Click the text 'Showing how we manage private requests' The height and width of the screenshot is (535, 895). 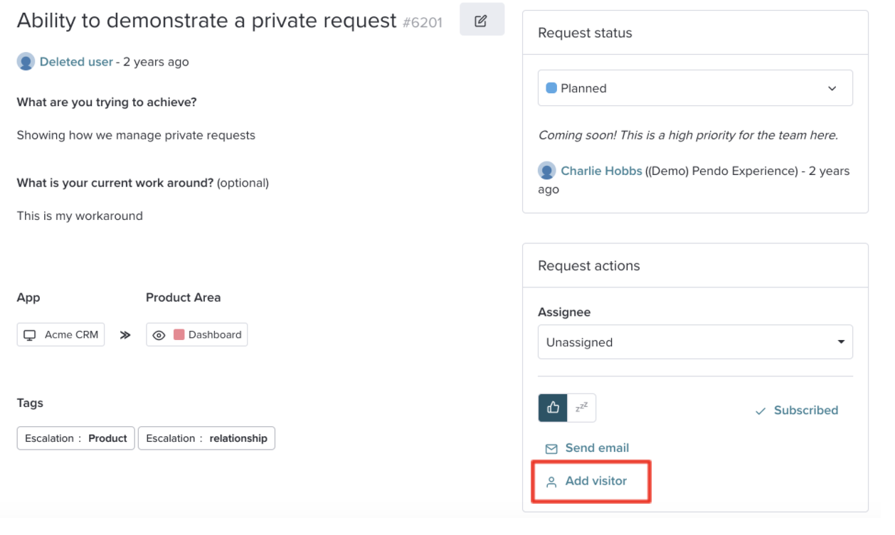point(136,135)
